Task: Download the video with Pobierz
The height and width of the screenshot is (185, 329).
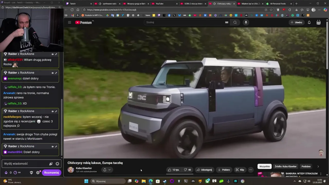Action: click(x=224, y=170)
